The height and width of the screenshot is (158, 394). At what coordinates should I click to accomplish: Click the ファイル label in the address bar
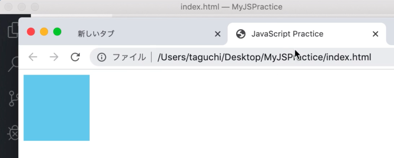pyautogui.click(x=129, y=57)
